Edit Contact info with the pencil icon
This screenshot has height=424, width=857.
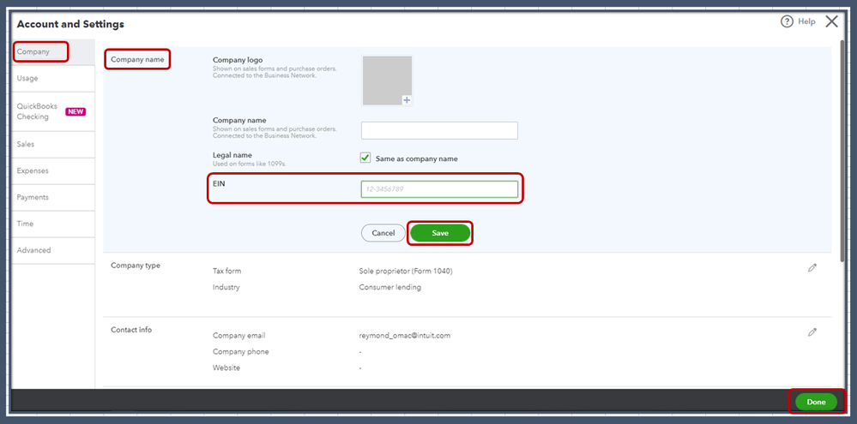click(812, 331)
